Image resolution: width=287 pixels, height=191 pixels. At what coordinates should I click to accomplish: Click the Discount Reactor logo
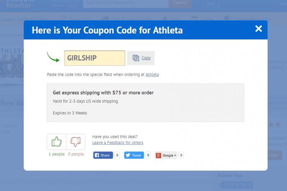click(18, 3)
